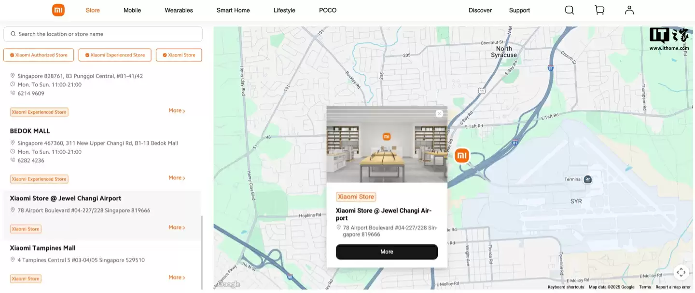Screen dimensions: 695x293
Task: Open the shopping cart icon
Action: pos(599,10)
